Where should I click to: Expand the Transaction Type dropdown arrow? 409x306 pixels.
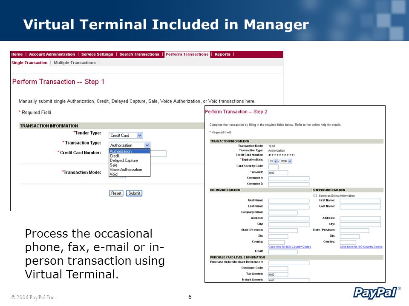147,145
